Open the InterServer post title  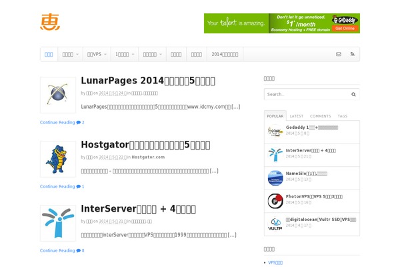tap(138, 209)
